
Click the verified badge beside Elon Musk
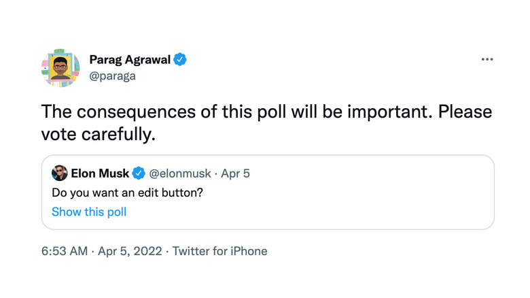tap(139, 173)
